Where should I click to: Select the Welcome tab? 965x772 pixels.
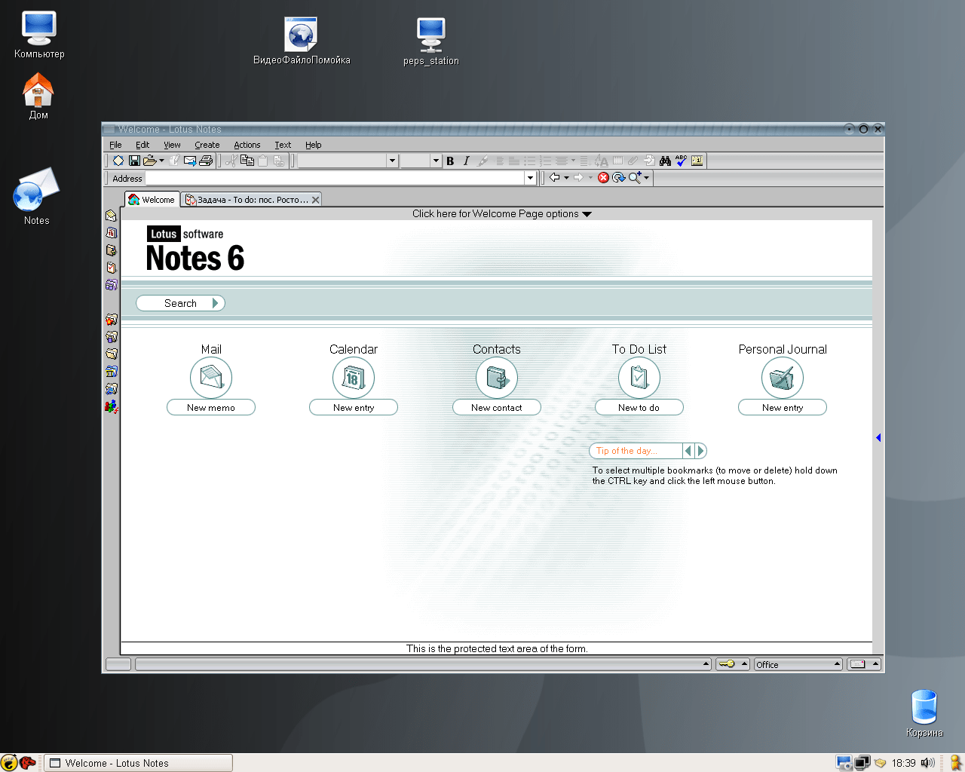[152, 200]
